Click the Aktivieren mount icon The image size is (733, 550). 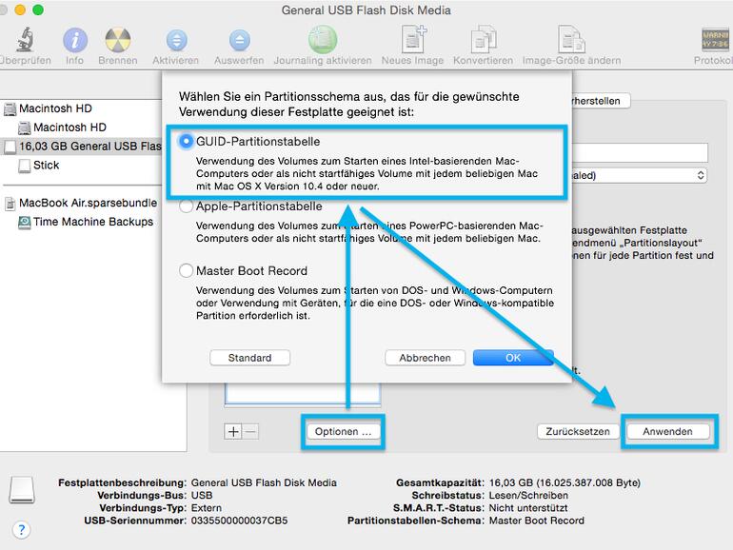[176, 40]
